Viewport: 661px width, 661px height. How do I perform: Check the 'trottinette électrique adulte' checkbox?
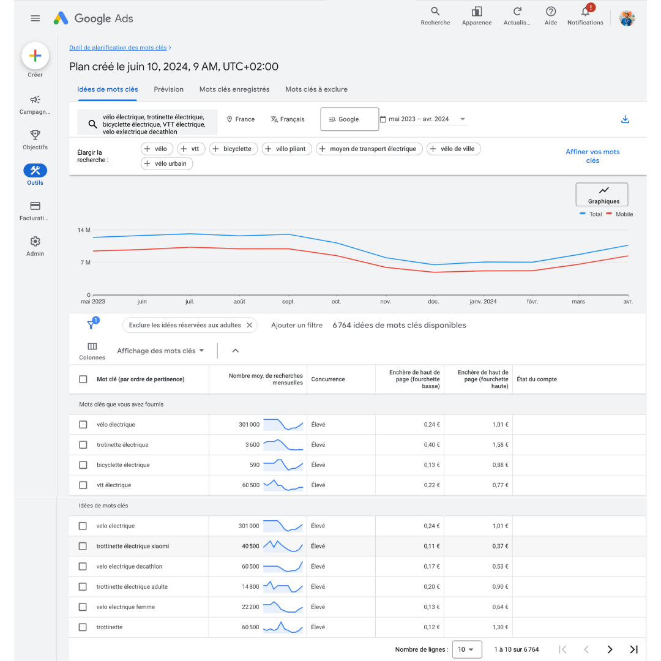[x=83, y=586]
